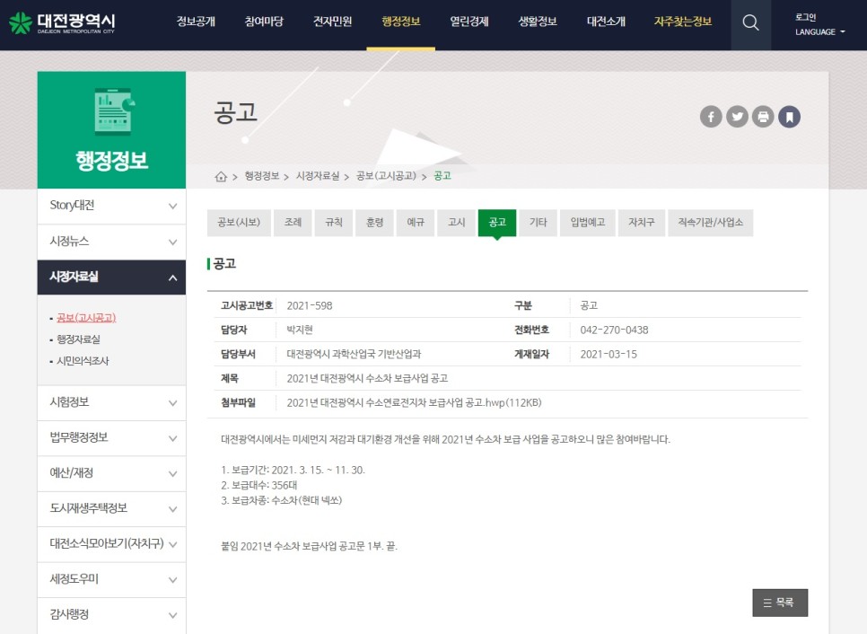Click the 목록 list button
Screen dimensions: 867x634
tap(780, 603)
